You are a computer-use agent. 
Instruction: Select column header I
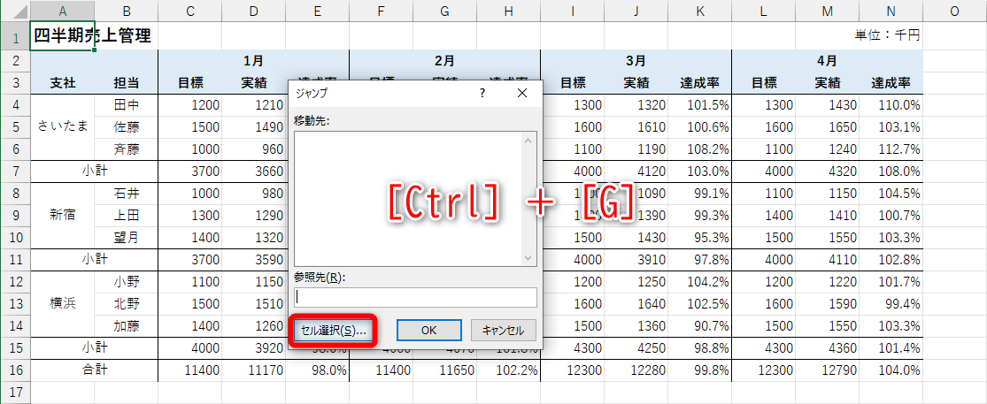(572, 10)
